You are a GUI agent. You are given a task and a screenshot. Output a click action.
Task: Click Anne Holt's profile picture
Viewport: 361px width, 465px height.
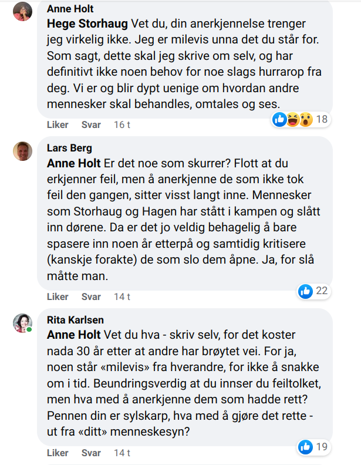22,11
